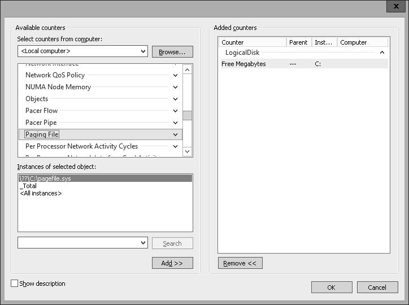This screenshot has height=305, width=409.
Task: Click the Search button
Action: coord(172,243)
